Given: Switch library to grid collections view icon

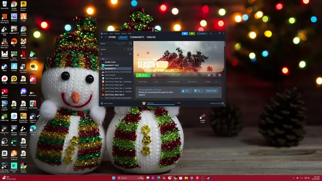Looking at the screenshot, I should click(x=130, y=43).
